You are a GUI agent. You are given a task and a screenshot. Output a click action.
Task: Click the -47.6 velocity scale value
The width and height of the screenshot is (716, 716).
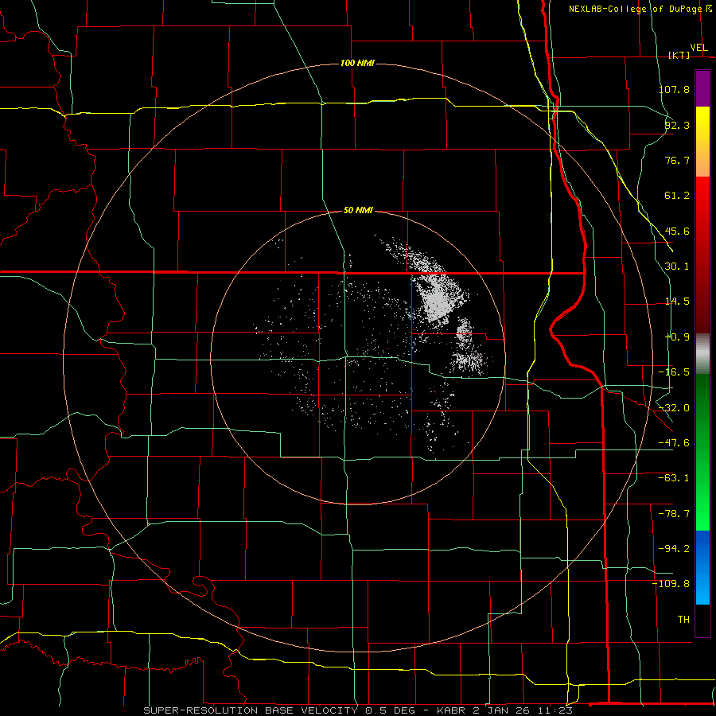tap(674, 443)
